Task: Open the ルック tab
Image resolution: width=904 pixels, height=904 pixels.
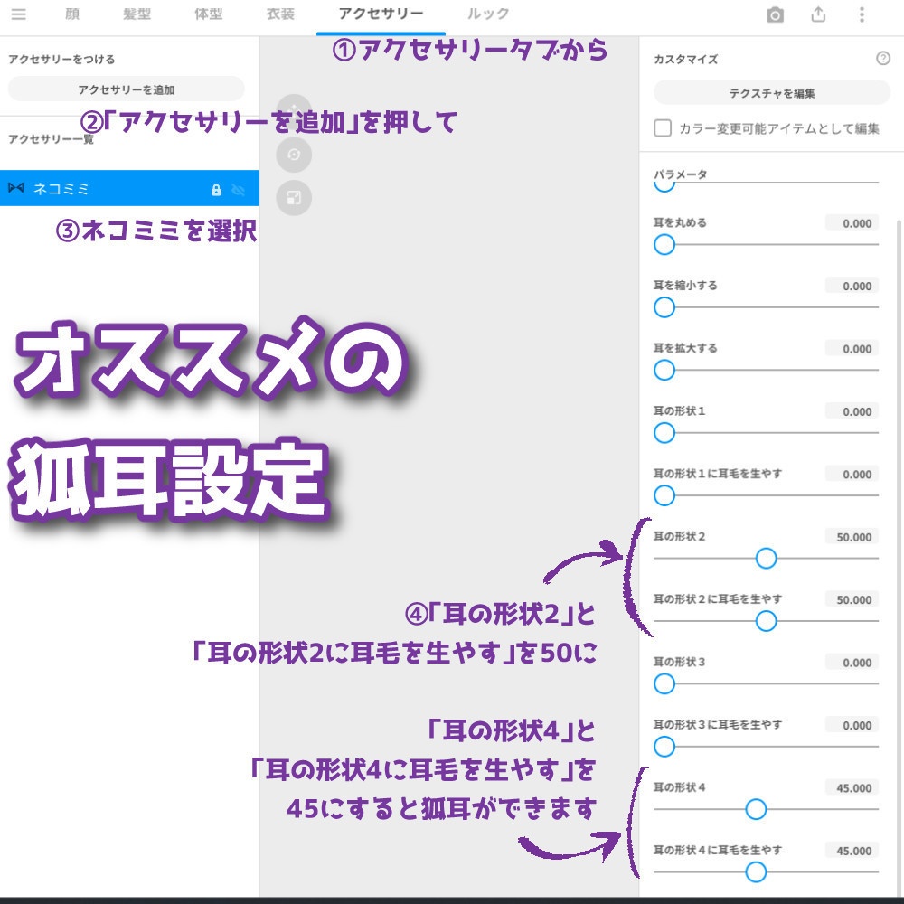Action: click(486, 14)
